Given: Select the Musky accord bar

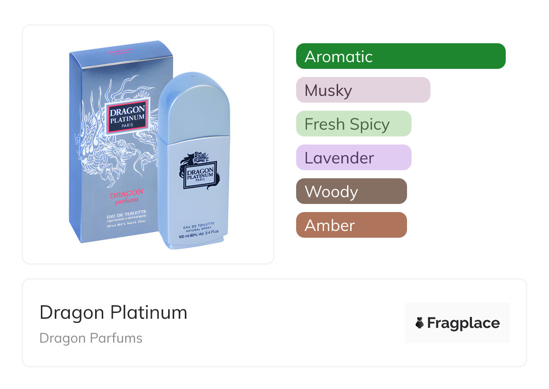Looking at the screenshot, I should pyautogui.click(x=363, y=90).
